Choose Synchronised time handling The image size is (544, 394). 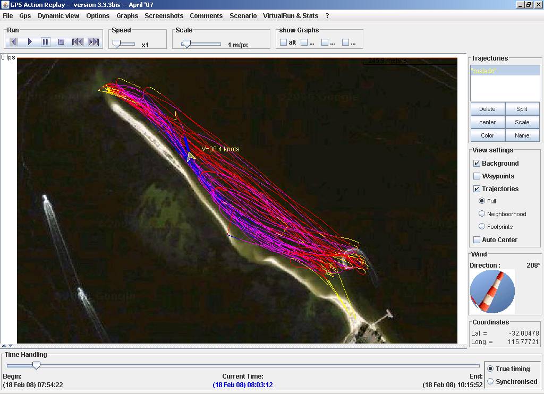tap(490, 381)
